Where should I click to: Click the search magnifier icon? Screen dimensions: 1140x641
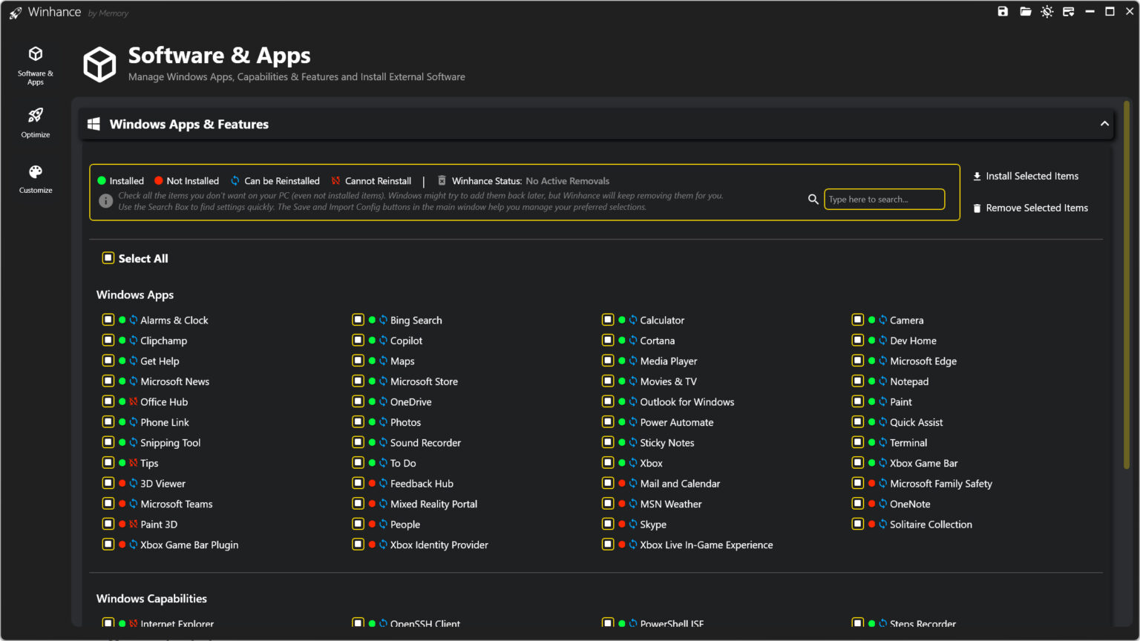click(813, 199)
